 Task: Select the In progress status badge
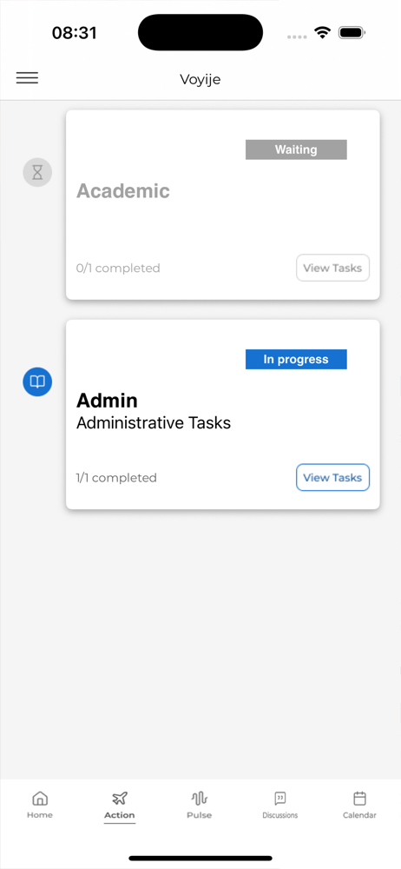click(x=296, y=359)
